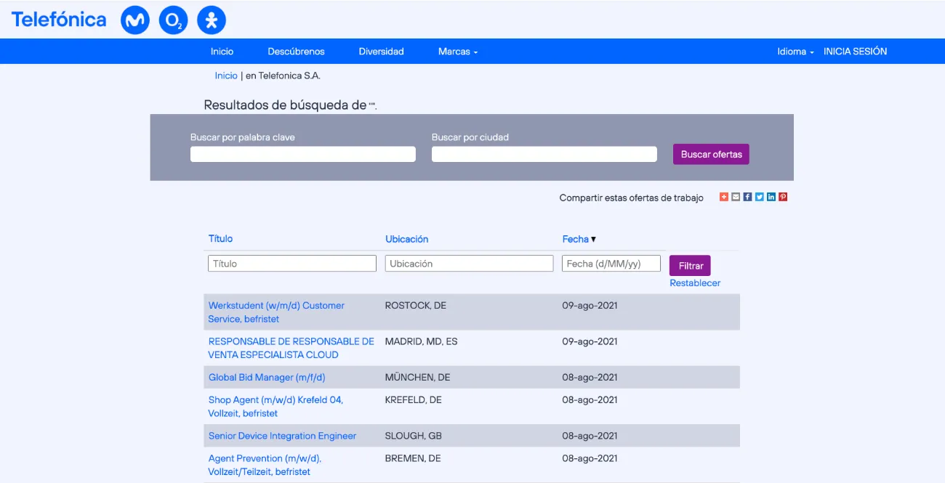Focus the keyword search field

[303, 154]
